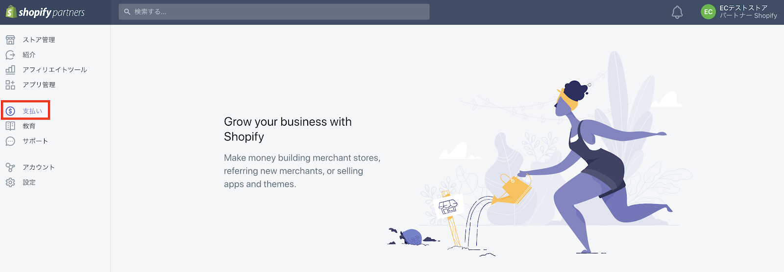
Task: Select the サポート text in the sidebar
Action: tap(35, 141)
